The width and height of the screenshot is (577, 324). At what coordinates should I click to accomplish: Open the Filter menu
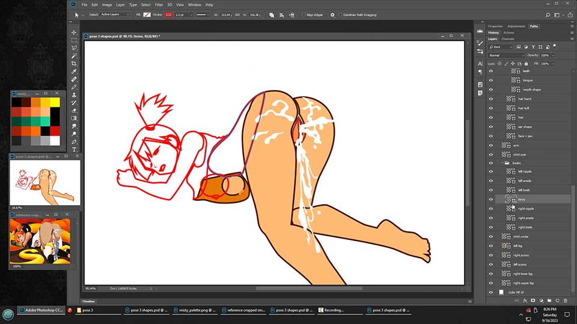[x=159, y=4]
